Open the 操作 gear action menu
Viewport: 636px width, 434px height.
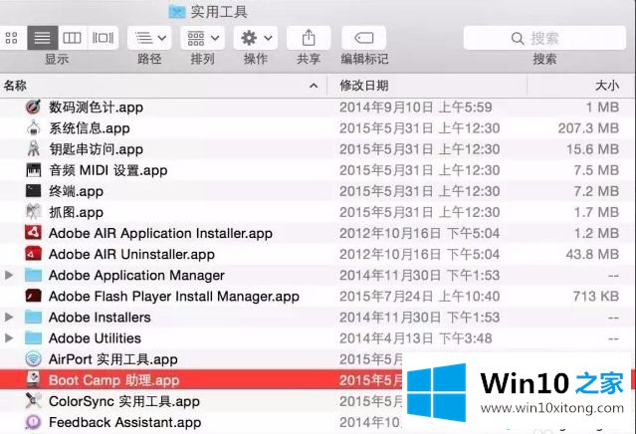(256, 38)
